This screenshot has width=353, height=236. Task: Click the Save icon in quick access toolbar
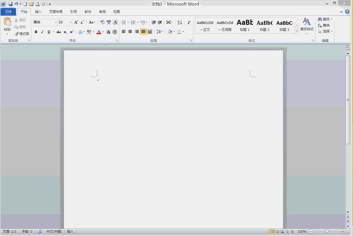[x=10, y=4]
